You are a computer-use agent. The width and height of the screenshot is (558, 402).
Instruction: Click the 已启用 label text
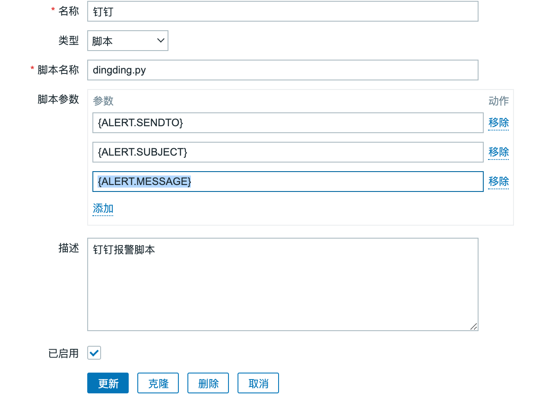[63, 354]
